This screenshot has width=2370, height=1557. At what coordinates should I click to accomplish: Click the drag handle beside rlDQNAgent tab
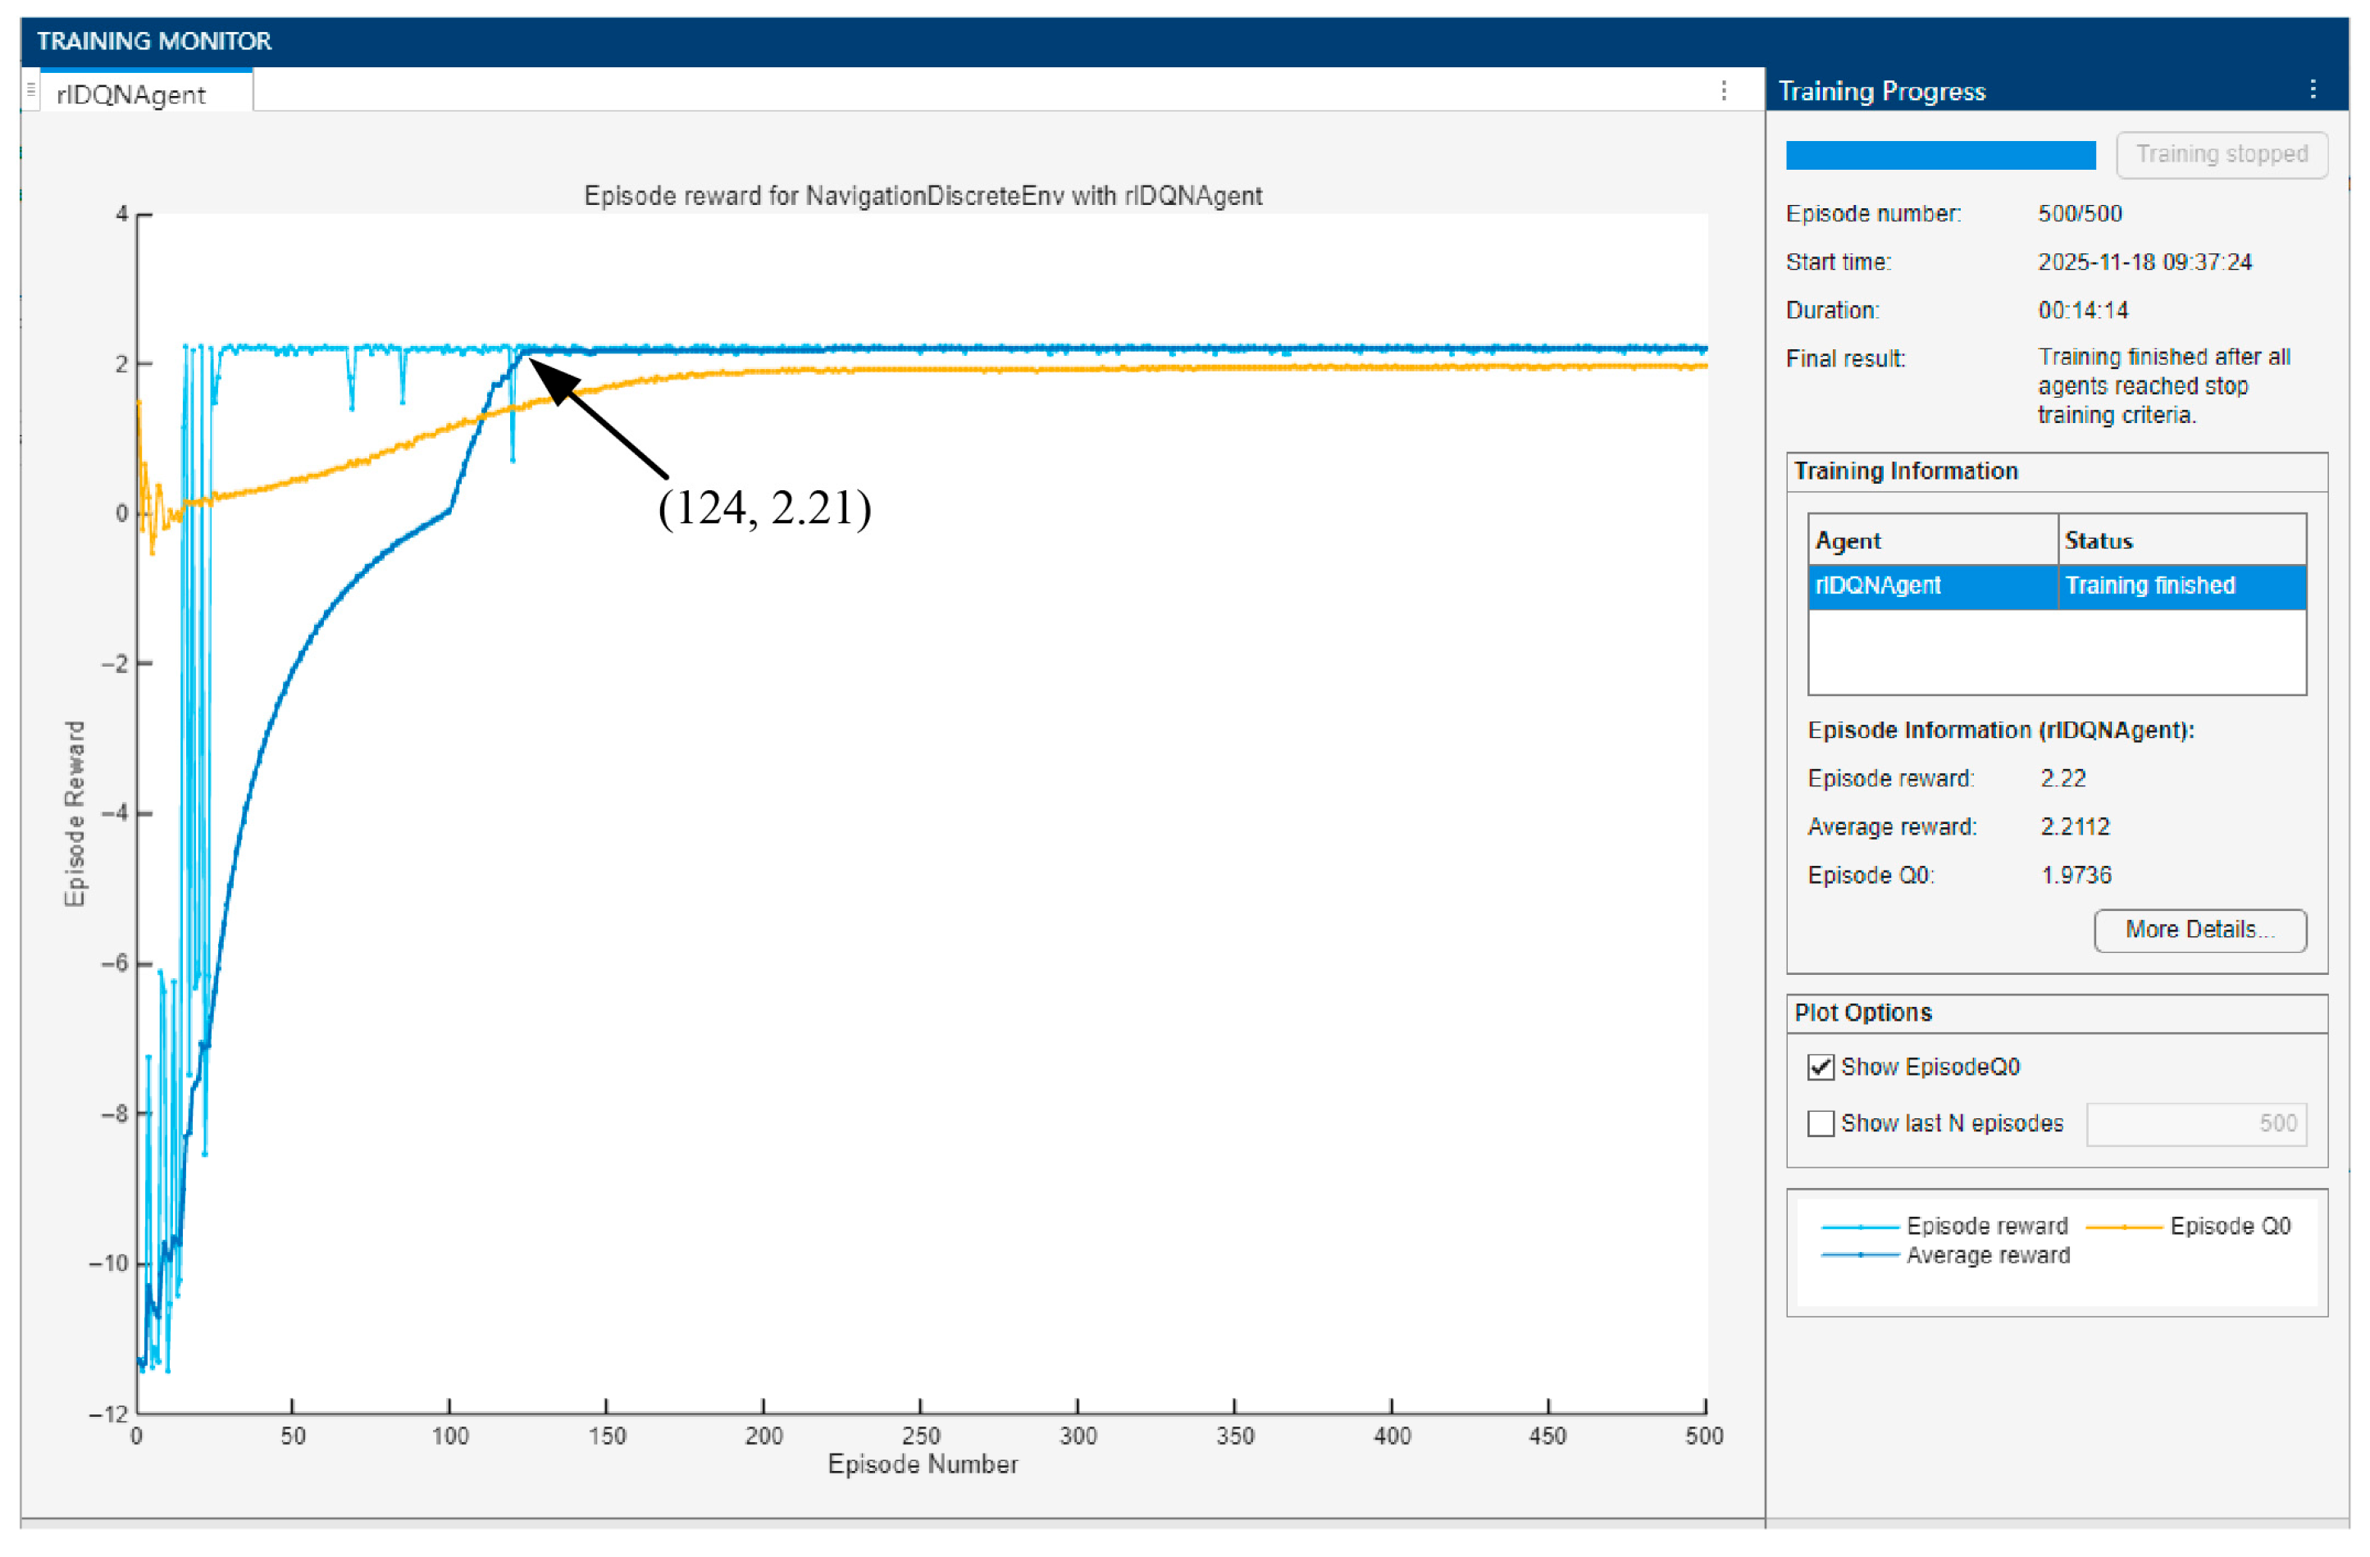(31, 89)
